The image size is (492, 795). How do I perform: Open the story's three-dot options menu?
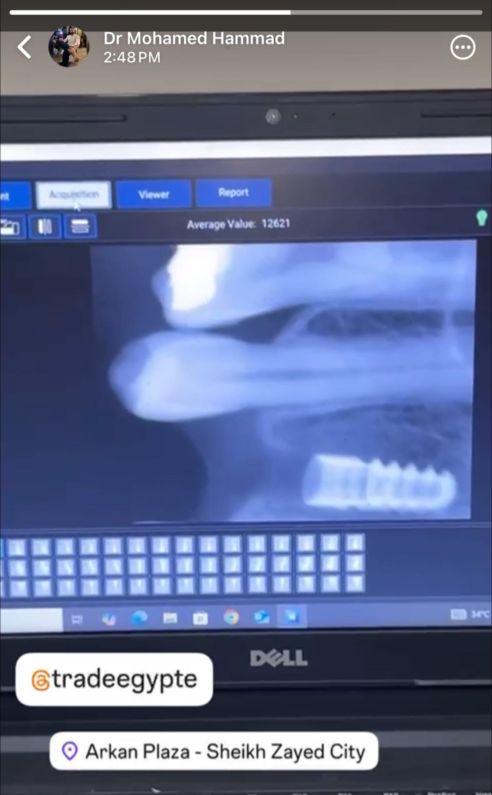(x=463, y=47)
